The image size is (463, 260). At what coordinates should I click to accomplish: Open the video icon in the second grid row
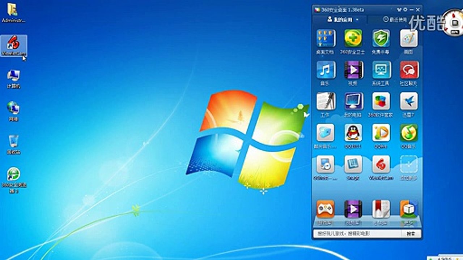pos(353,70)
